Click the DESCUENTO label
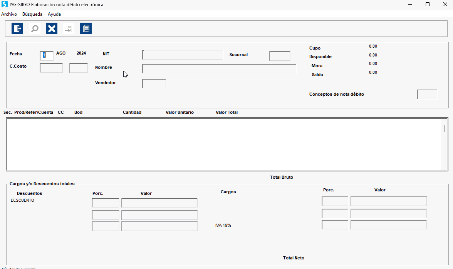The image size is (453, 269). click(22, 200)
